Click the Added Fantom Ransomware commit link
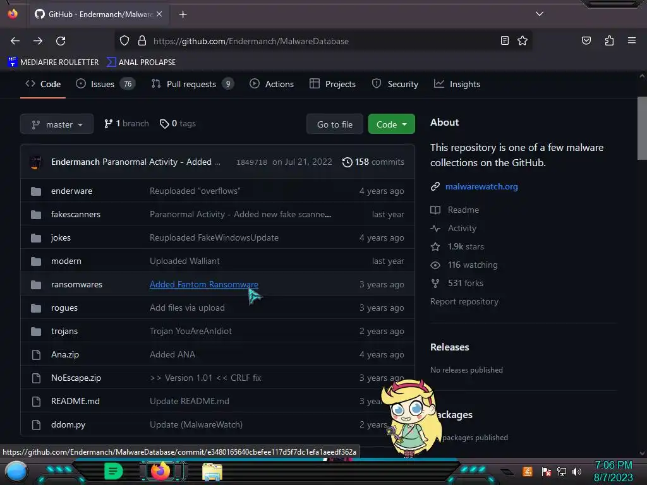This screenshot has width=647, height=485. [x=204, y=285]
